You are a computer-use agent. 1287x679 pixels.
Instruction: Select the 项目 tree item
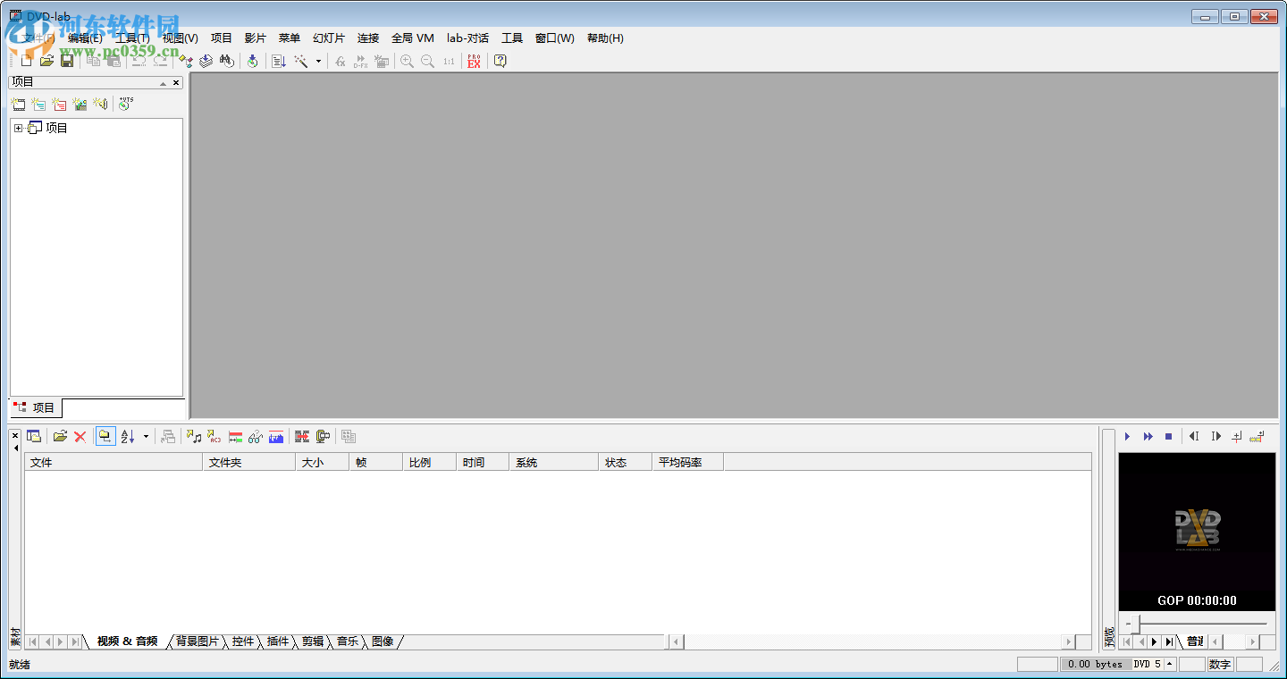56,129
